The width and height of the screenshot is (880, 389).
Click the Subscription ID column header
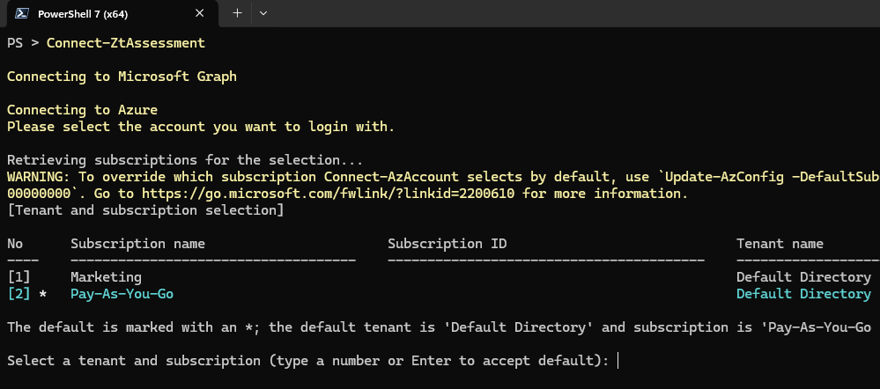pos(447,243)
